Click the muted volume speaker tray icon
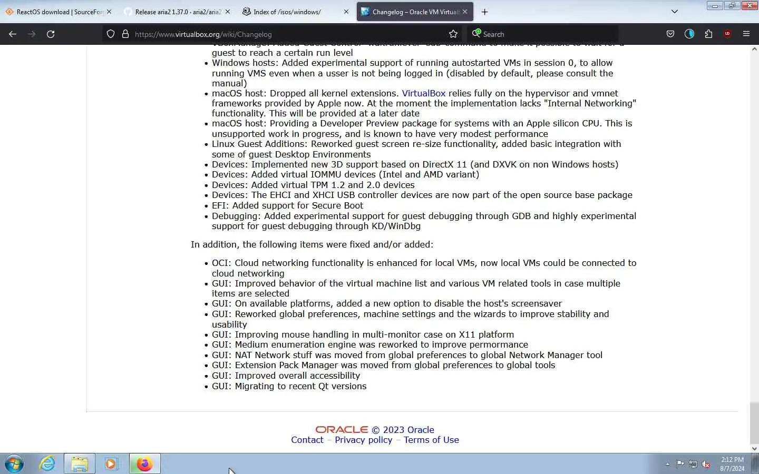Screen dimensions: 759x474 point(706,464)
